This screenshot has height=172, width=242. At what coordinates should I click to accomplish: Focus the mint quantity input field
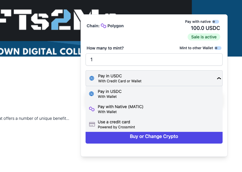click(154, 59)
